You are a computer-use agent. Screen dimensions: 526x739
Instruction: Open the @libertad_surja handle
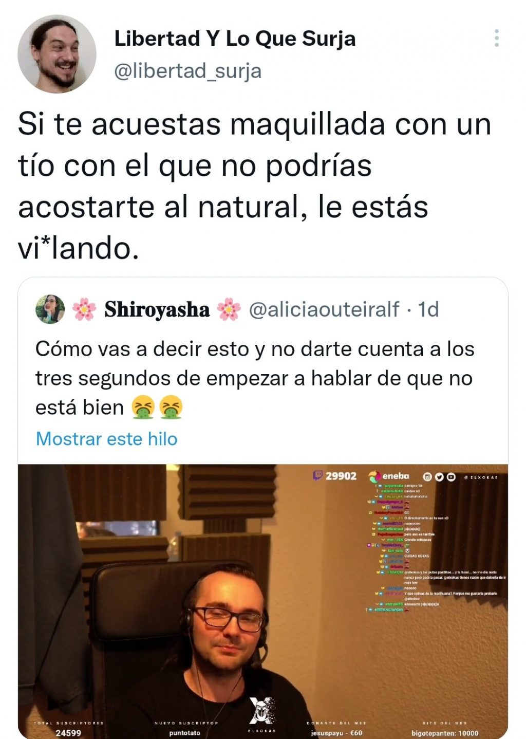pyautogui.click(x=187, y=71)
